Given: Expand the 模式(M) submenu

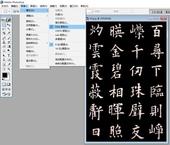Looking at the screenshot, I should click(35, 10).
